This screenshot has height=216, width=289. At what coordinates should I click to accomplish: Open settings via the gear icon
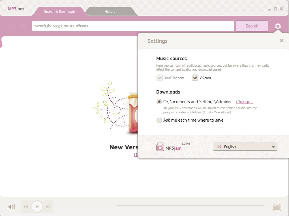278,26
